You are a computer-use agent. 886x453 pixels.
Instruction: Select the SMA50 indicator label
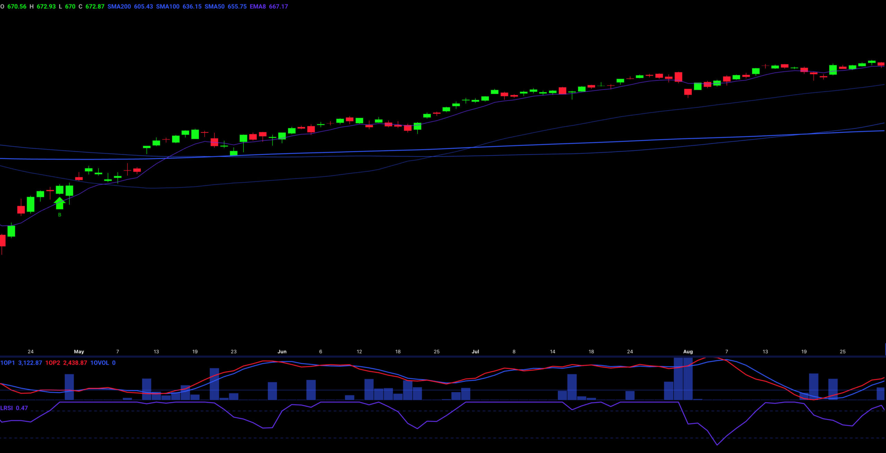(x=215, y=7)
